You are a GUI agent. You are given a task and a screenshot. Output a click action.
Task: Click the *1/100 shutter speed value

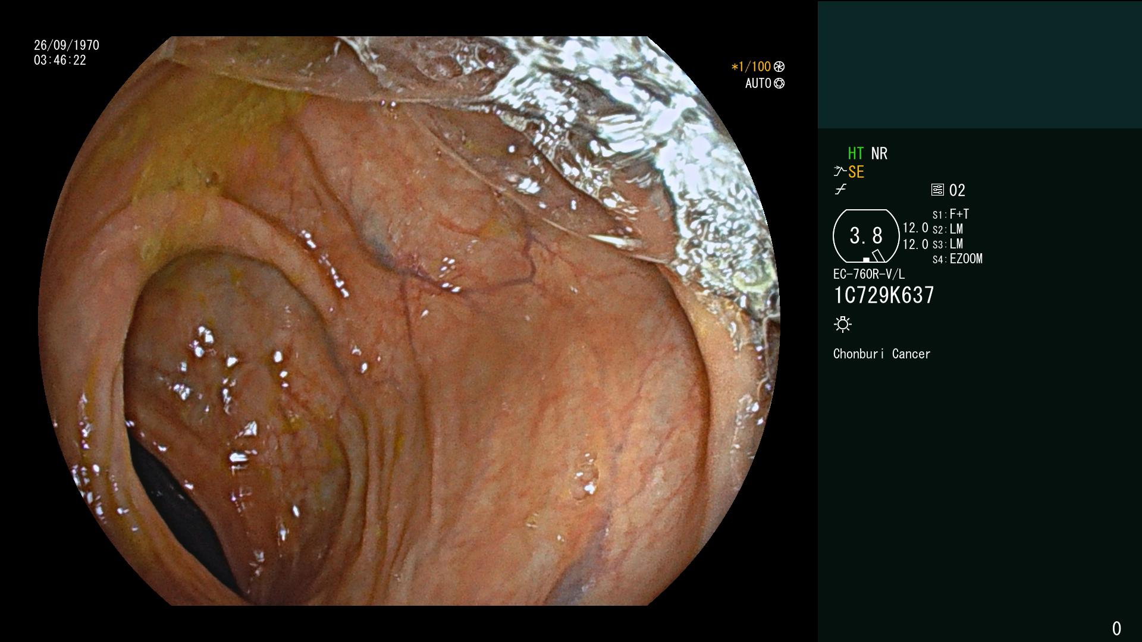click(751, 67)
